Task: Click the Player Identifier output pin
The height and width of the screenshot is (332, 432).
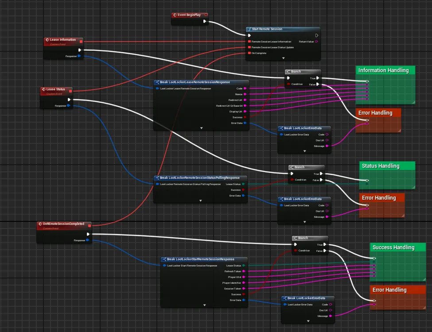Action: [244, 283]
